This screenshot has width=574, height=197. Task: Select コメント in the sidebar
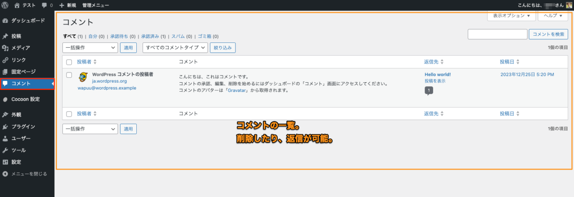pos(27,84)
